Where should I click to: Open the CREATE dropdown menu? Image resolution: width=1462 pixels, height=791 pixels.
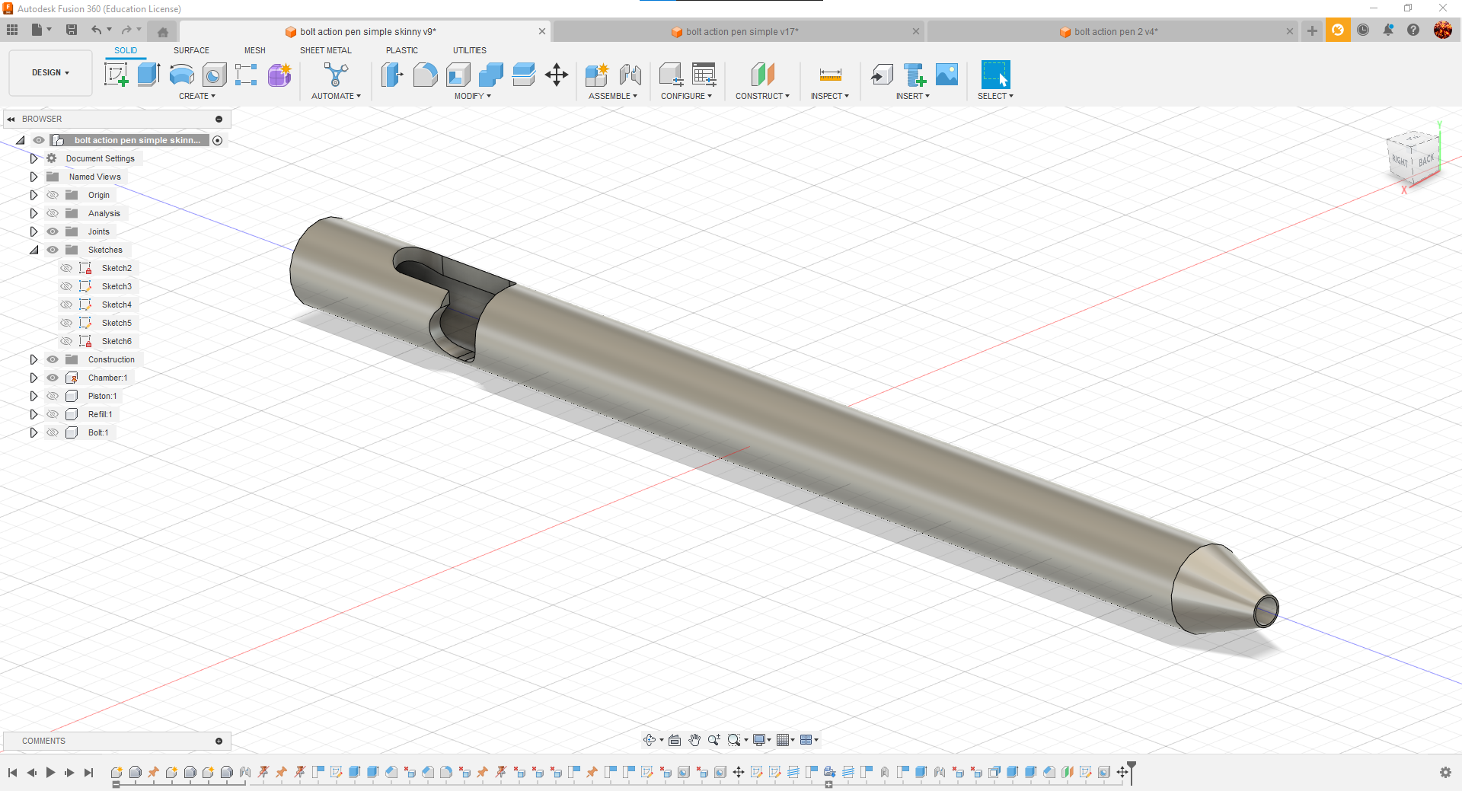click(x=197, y=96)
